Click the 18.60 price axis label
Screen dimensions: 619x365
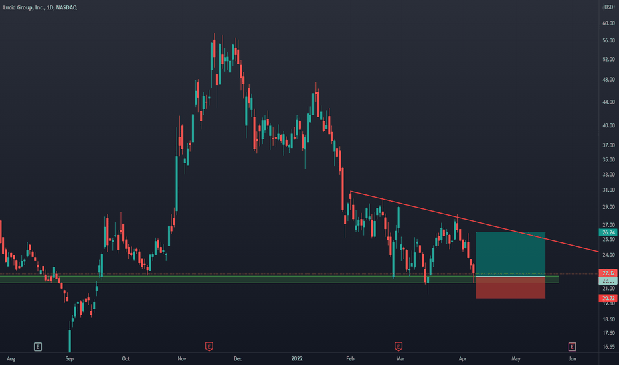point(608,319)
